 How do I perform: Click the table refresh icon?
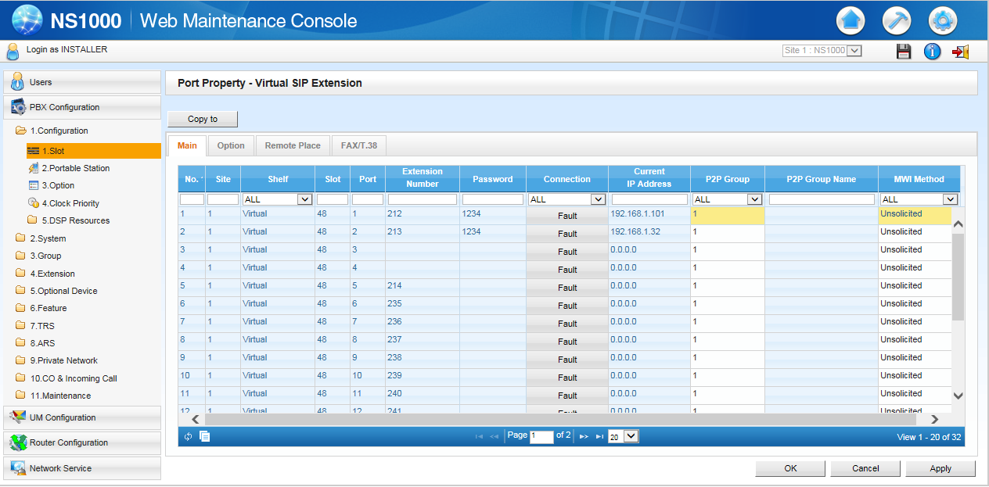(x=189, y=436)
